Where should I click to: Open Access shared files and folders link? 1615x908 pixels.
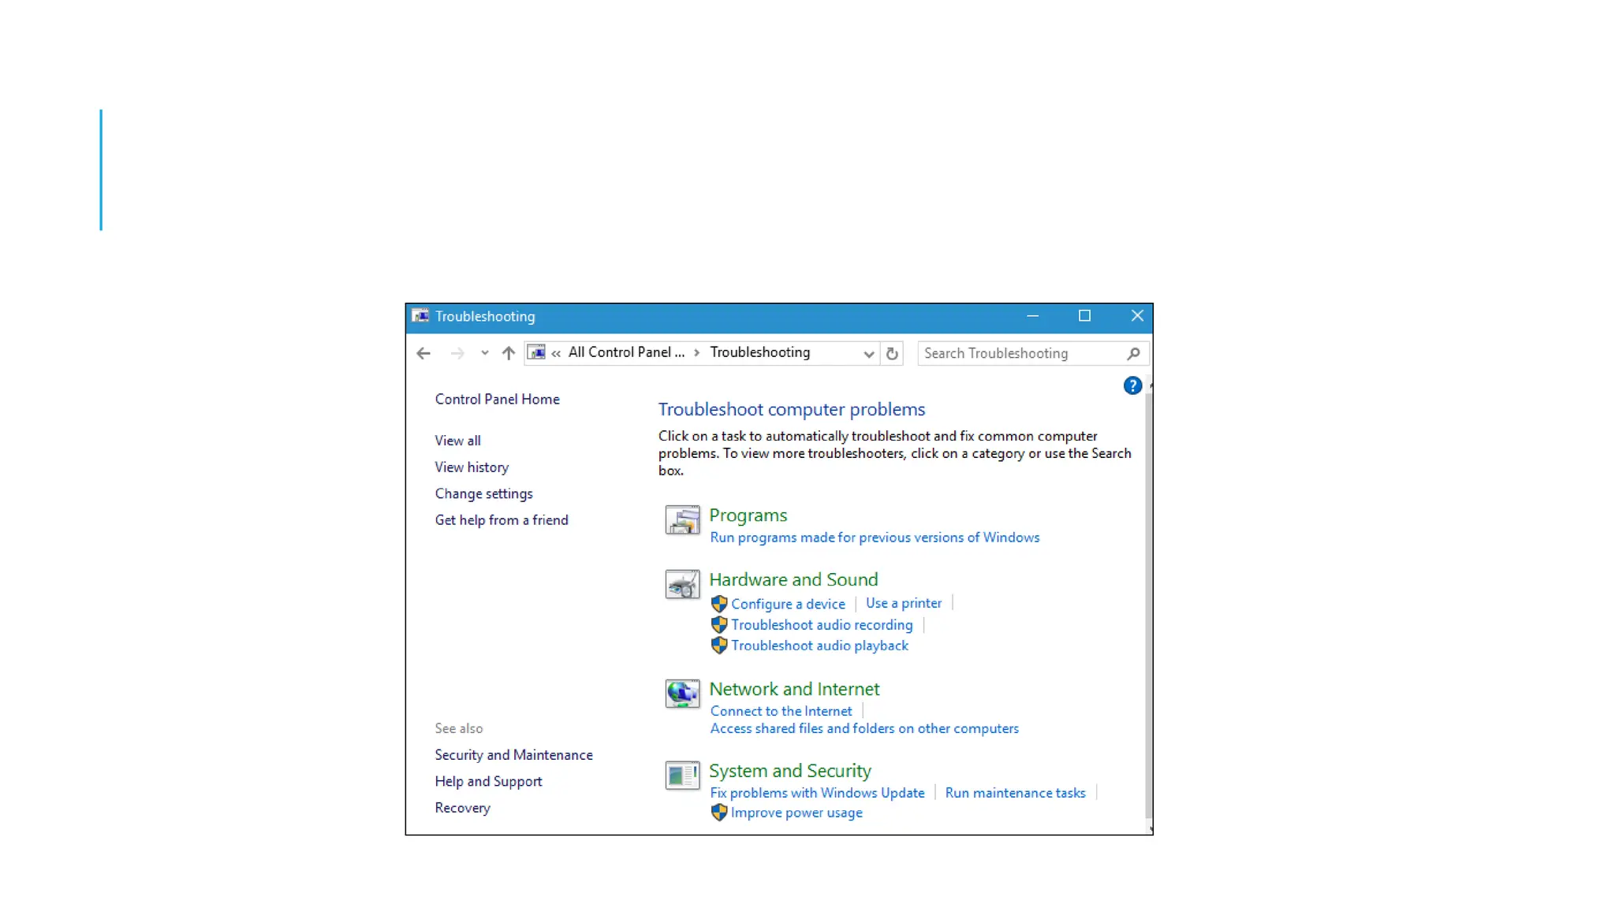[x=864, y=728]
